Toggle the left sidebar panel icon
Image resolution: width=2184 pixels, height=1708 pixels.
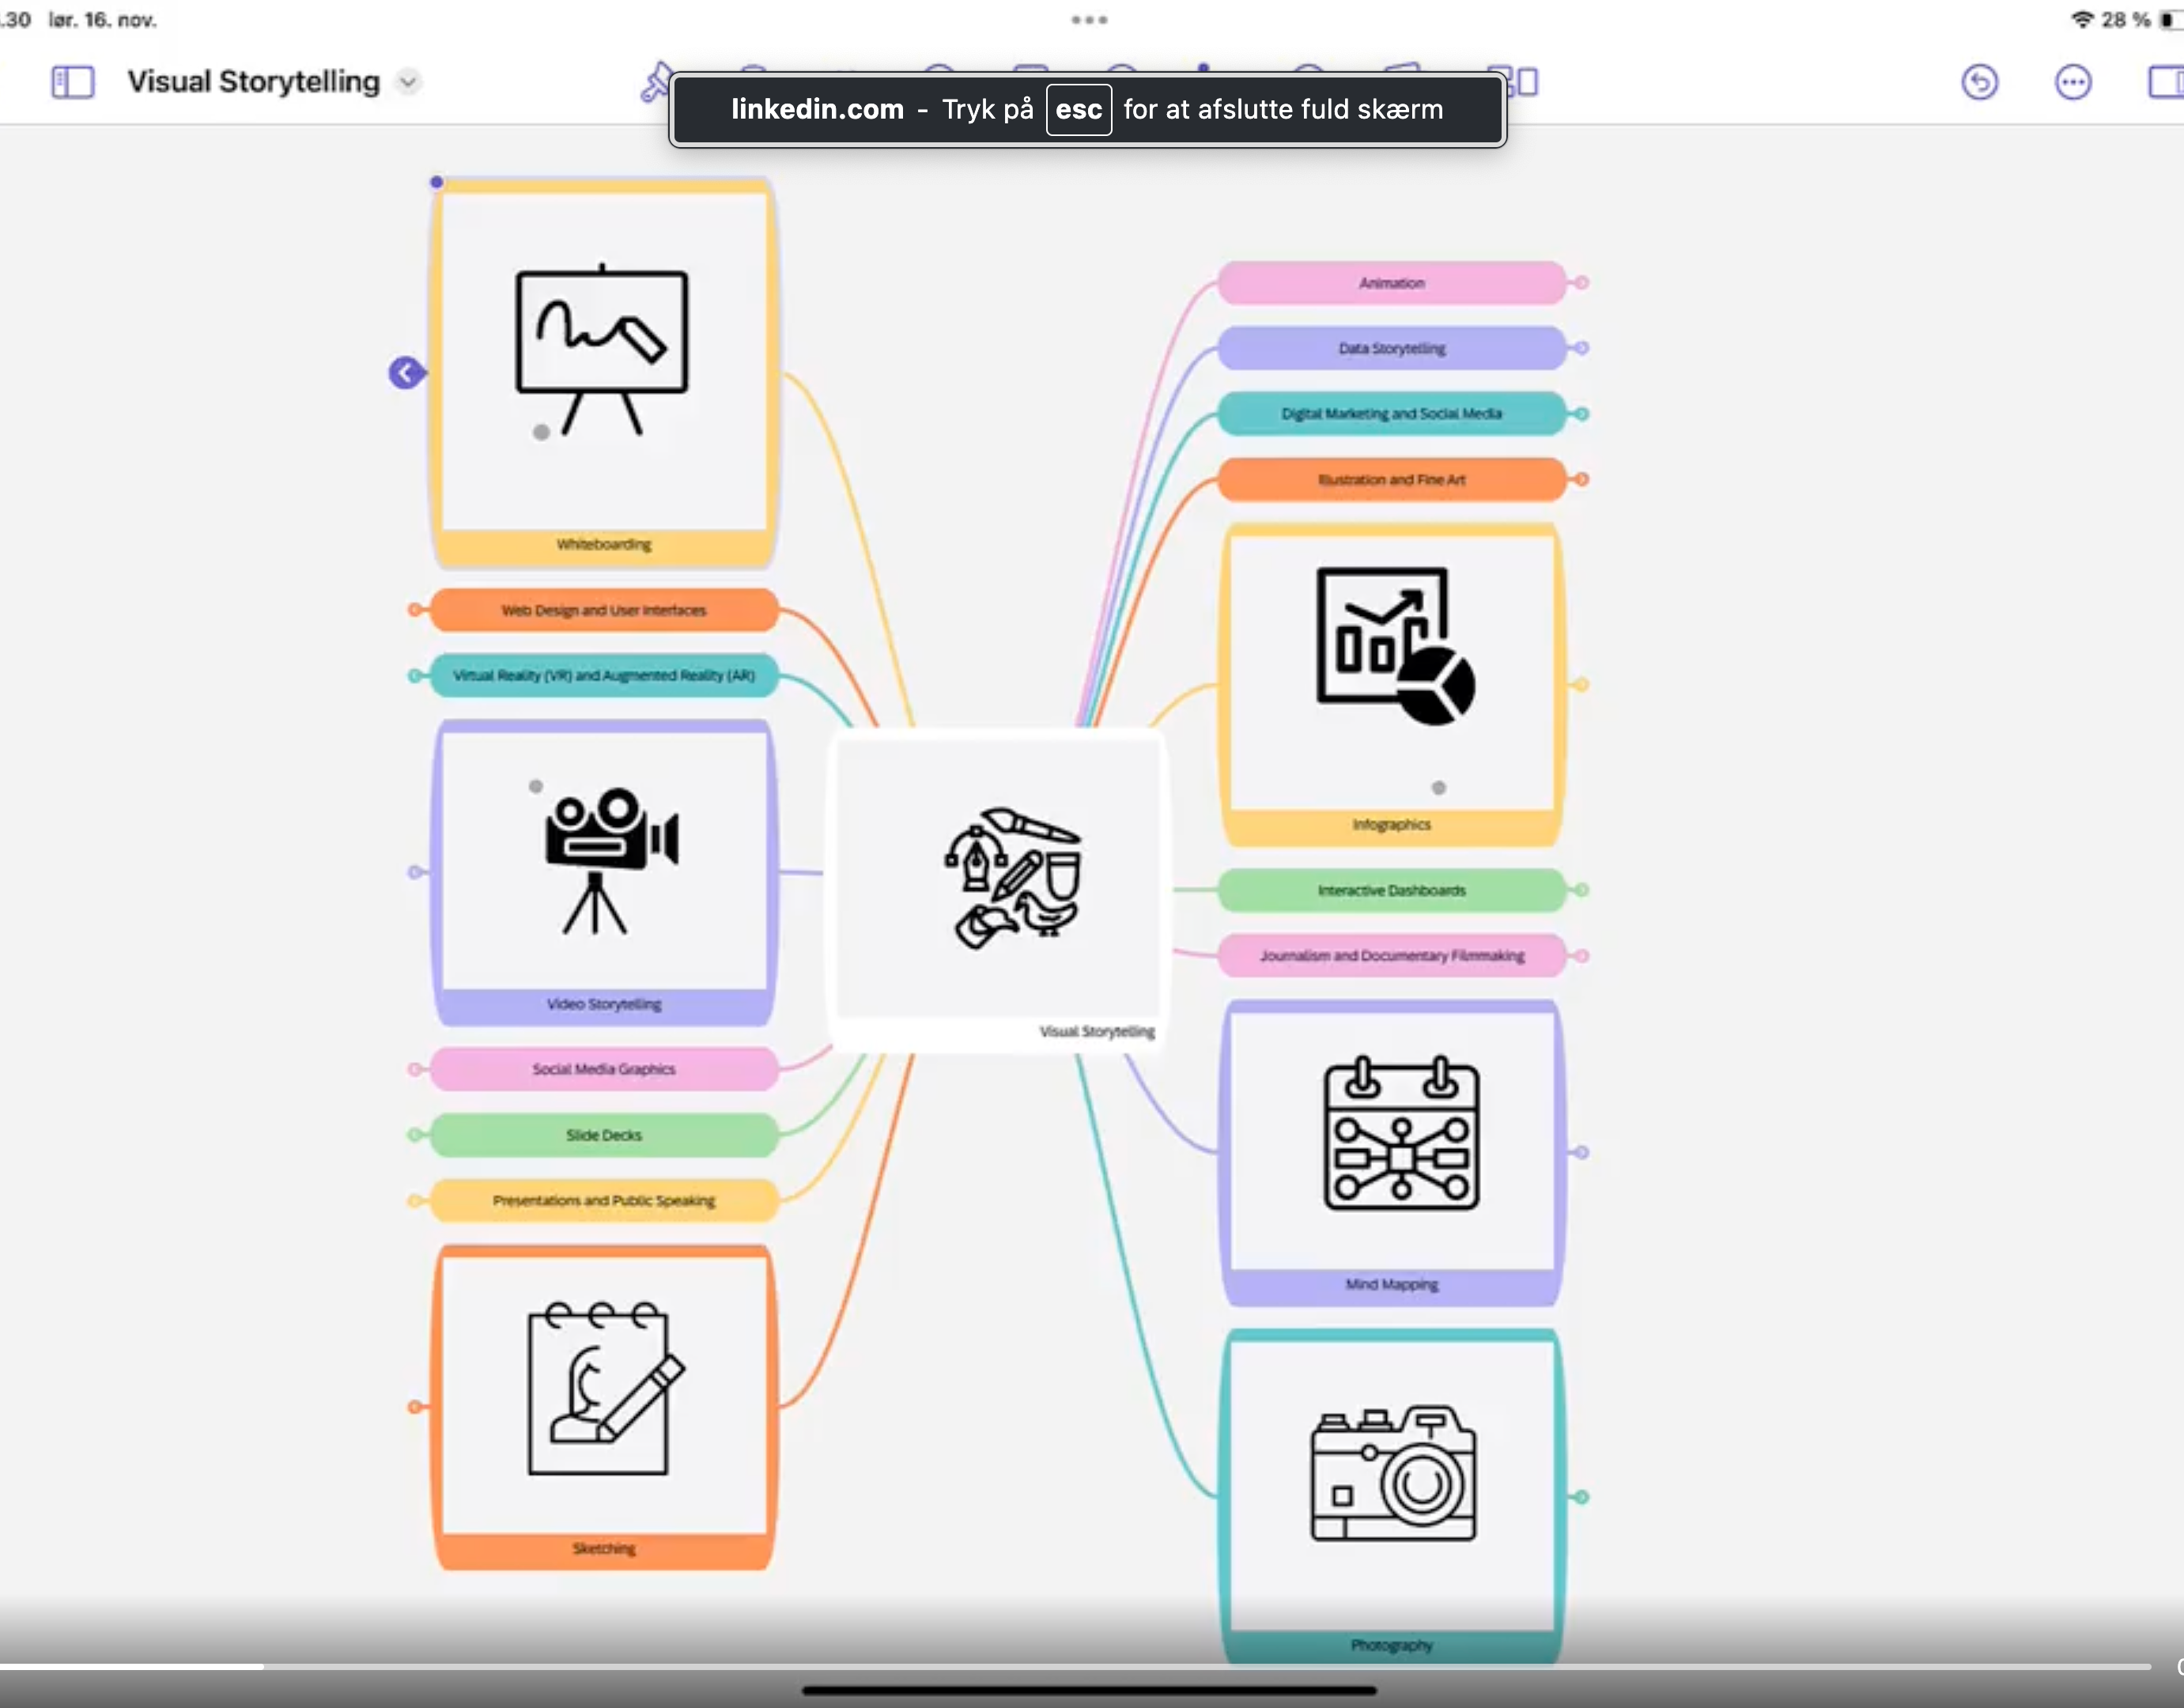click(72, 82)
